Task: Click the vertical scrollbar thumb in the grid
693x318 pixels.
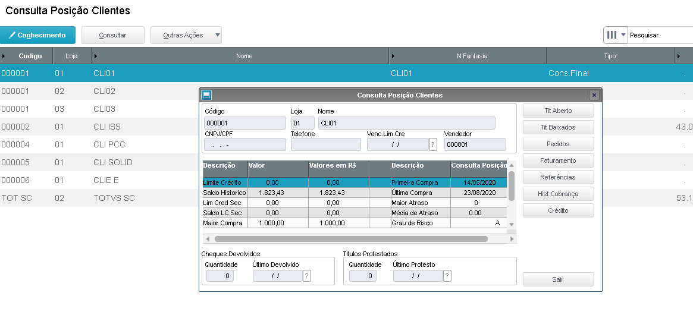Action: tap(512, 185)
